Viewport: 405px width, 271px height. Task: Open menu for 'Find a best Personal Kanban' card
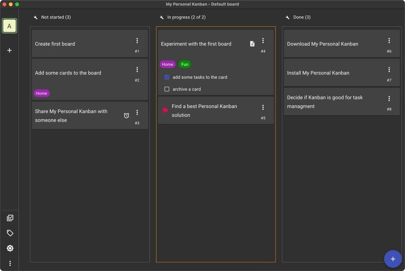coord(263,107)
